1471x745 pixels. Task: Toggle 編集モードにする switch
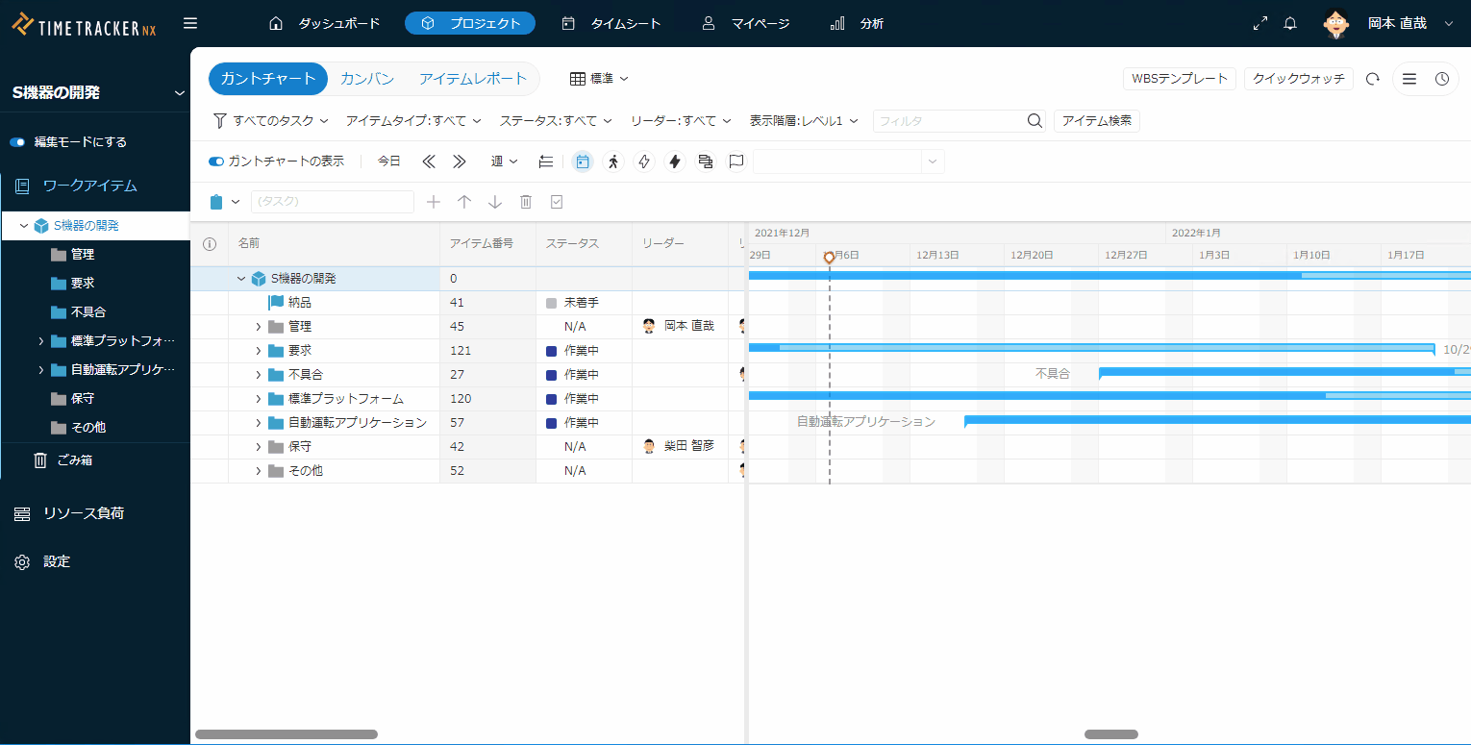[x=17, y=142]
